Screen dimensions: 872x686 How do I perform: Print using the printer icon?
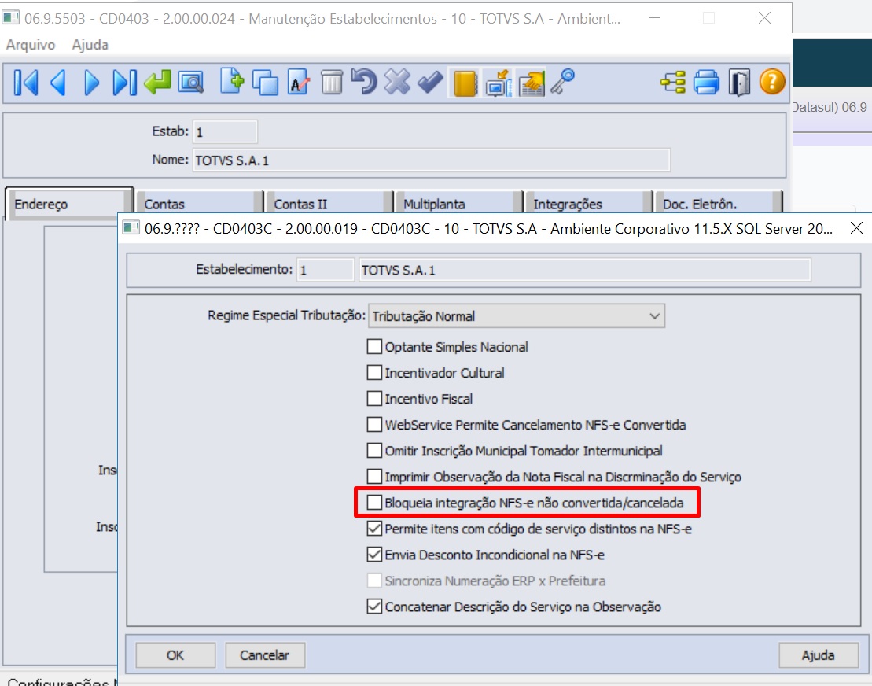pos(706,83)
